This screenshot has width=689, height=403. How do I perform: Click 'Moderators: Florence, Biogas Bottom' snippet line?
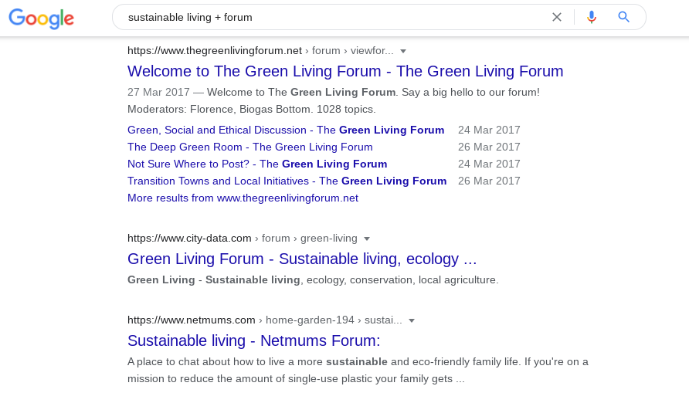click(251, 110)
